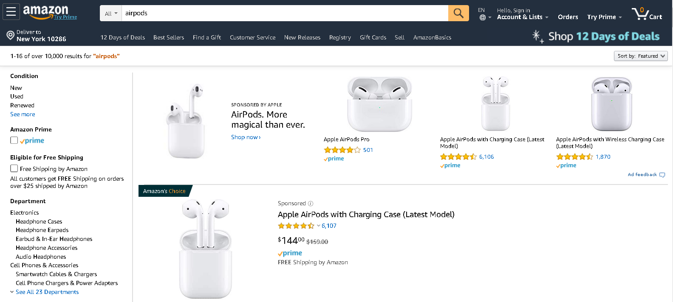This screenshot has height=302, width=673.
Task: Click the airpods search input field
Action: [285, 13]
